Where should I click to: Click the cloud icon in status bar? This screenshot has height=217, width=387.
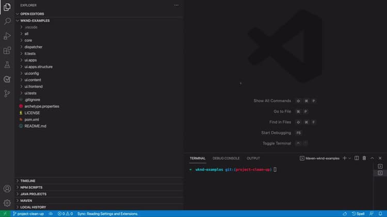tap(345, 214)
